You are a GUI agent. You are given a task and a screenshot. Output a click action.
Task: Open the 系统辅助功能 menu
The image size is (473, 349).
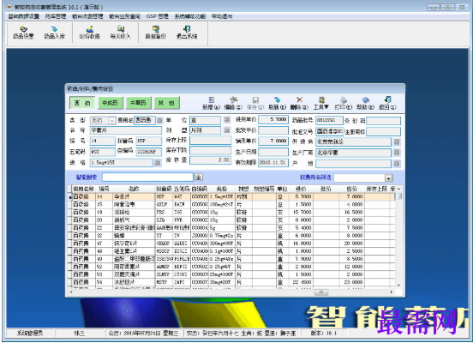(x=190, y=16)
